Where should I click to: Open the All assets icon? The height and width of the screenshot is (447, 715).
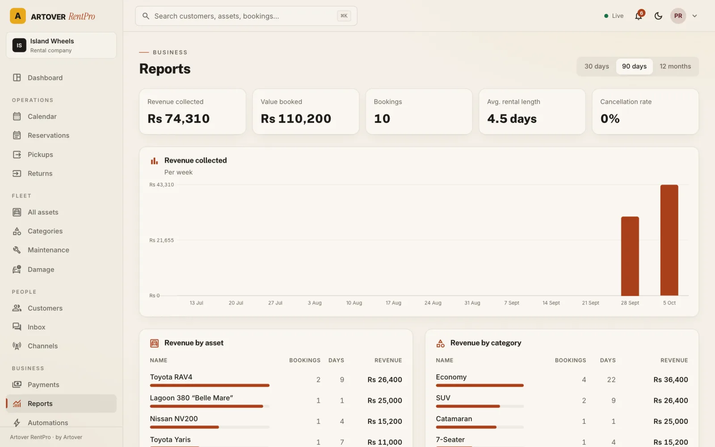coord(17,212)
